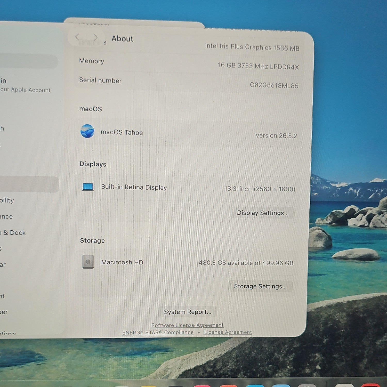The width and height of the screenshot is (387, 387).
Task: Click the macOS Tahoe name
Action: pos(122,132)
